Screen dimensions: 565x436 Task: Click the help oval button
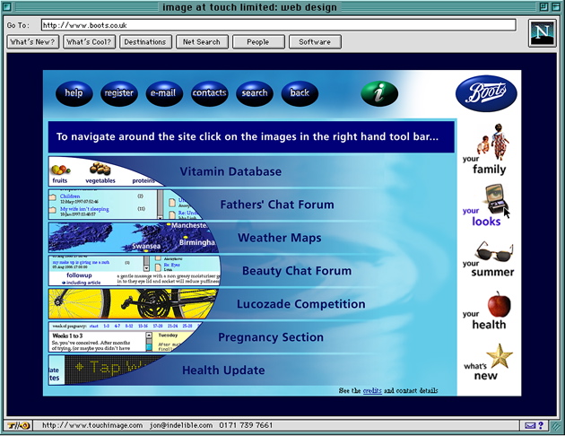[x=74, y=93]
